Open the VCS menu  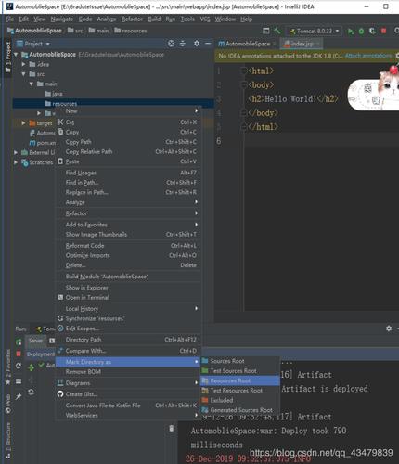point(205,19)
